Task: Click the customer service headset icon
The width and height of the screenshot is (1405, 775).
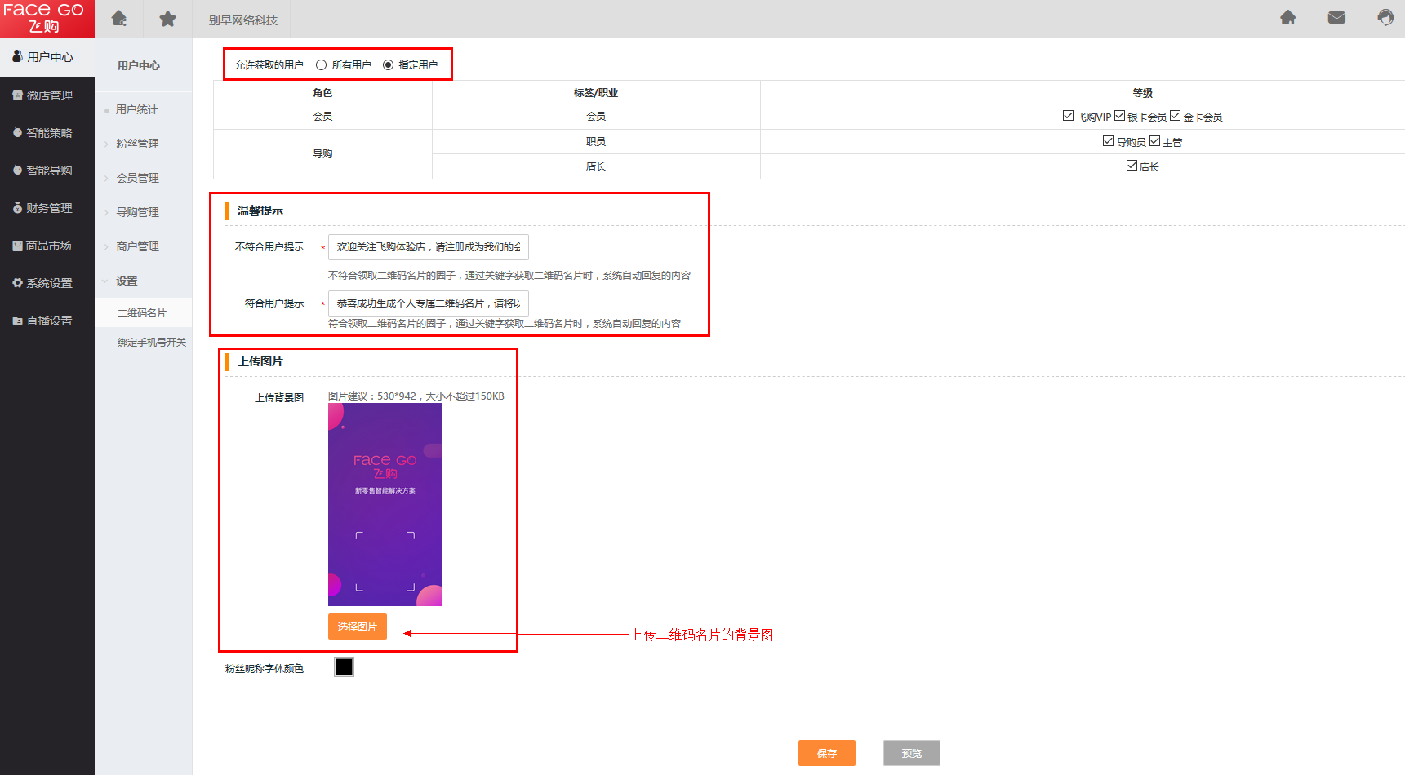Action: pyautogui.click(x=1385, y=18)
